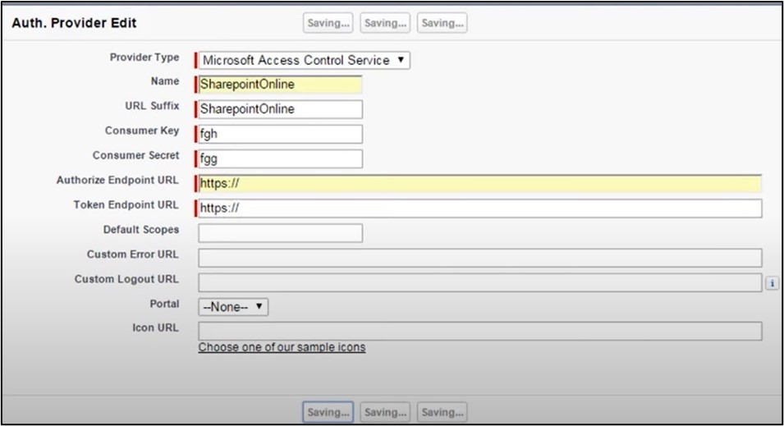
Task: Open the info icon beside Custom Logout URL
Action: pyautogui.click(x=772, y=283)
